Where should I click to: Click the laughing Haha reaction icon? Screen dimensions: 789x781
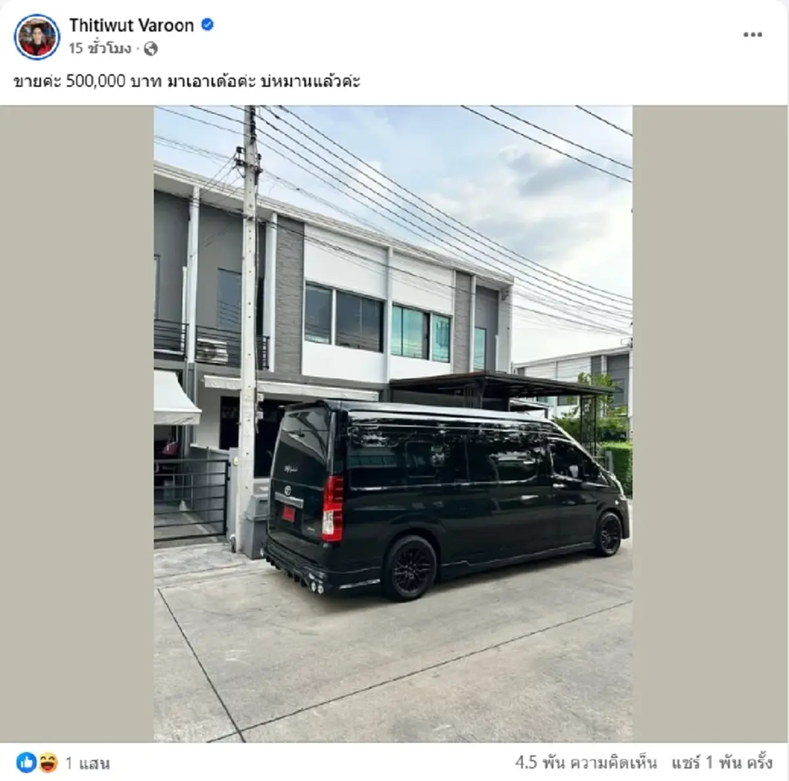(47, 763)
